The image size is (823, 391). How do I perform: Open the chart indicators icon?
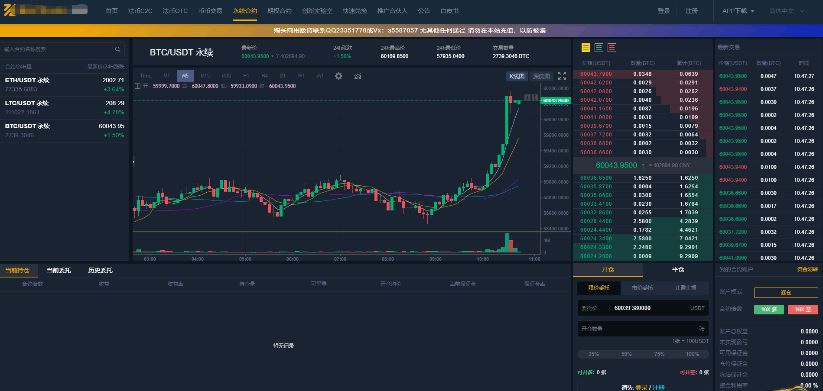click(x=357, y=76)
